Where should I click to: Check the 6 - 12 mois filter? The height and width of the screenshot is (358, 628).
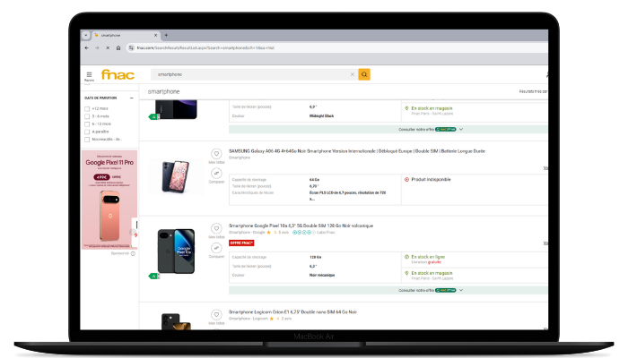coord(87,124)
